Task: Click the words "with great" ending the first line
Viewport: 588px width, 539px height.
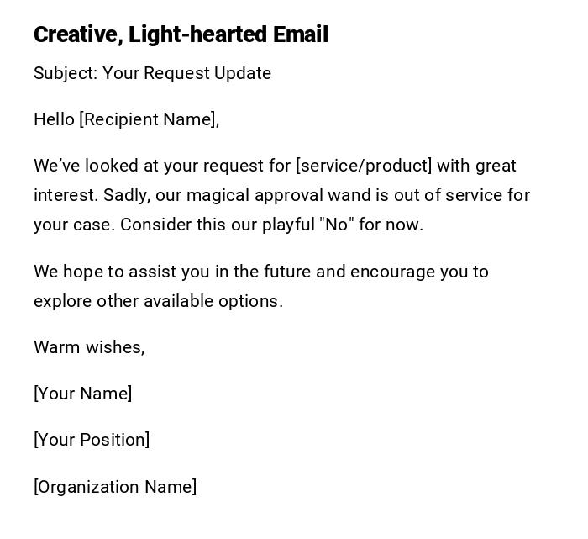Action: [x=476, y=166]
